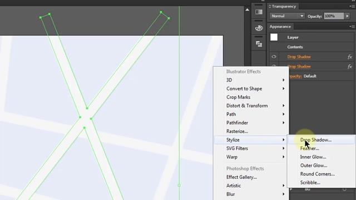356x200 pixels.
Task: Expand the Artistic submenu
Action: (250, 186)
